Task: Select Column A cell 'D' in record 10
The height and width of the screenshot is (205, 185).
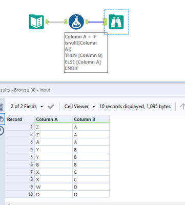Action: tap(53, 194)
